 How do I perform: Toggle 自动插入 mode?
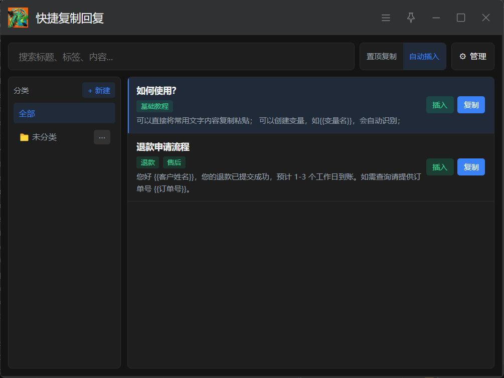424,57
